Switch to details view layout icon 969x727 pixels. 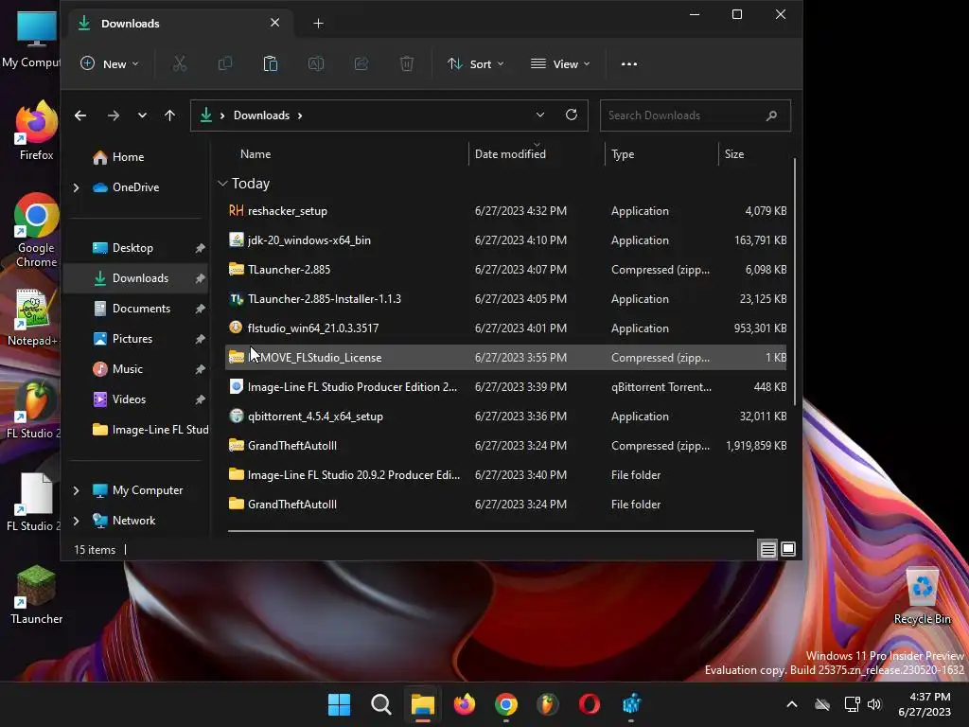[768, 549]
